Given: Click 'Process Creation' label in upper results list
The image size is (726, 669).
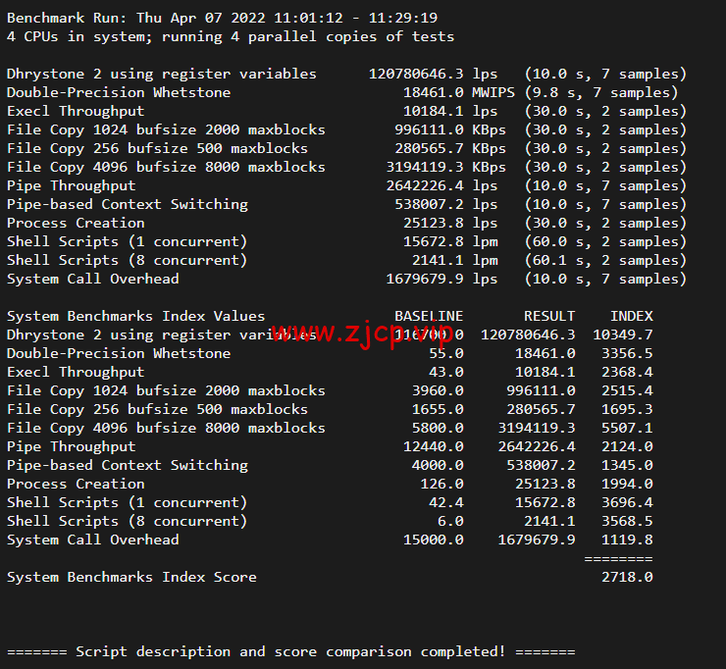Looking at the screenshot, I should [x=76, y=223].
